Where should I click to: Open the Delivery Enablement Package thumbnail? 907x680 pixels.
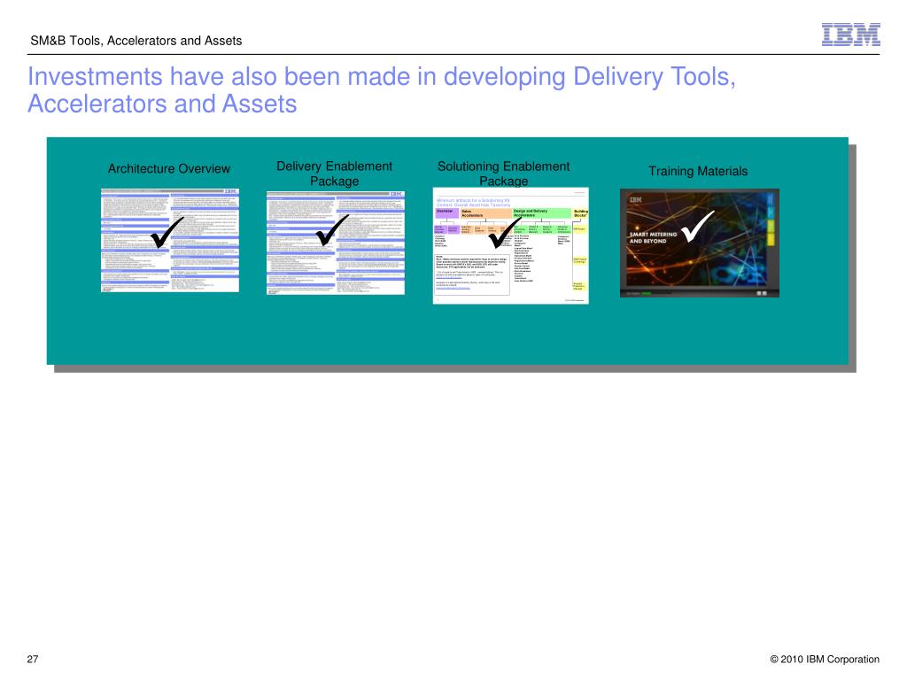(336, 243)
